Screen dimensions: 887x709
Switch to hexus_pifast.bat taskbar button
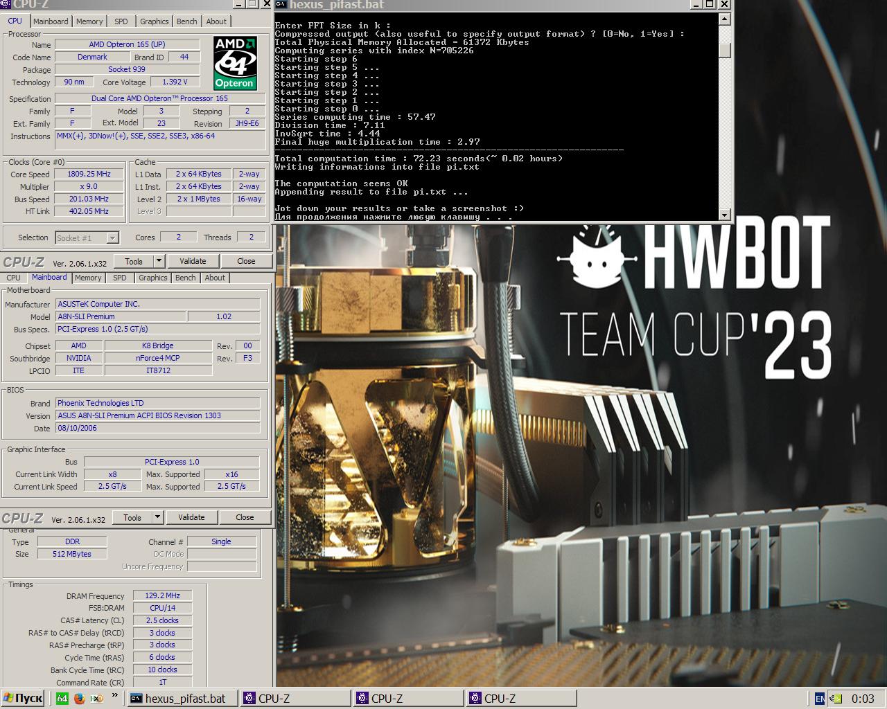click(x=182, y=698)
